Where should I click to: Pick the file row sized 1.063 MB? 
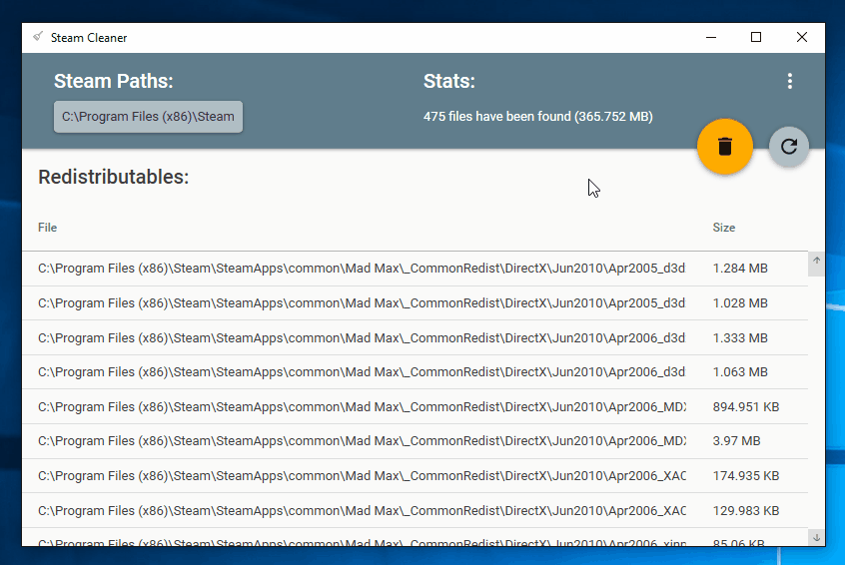362,372
